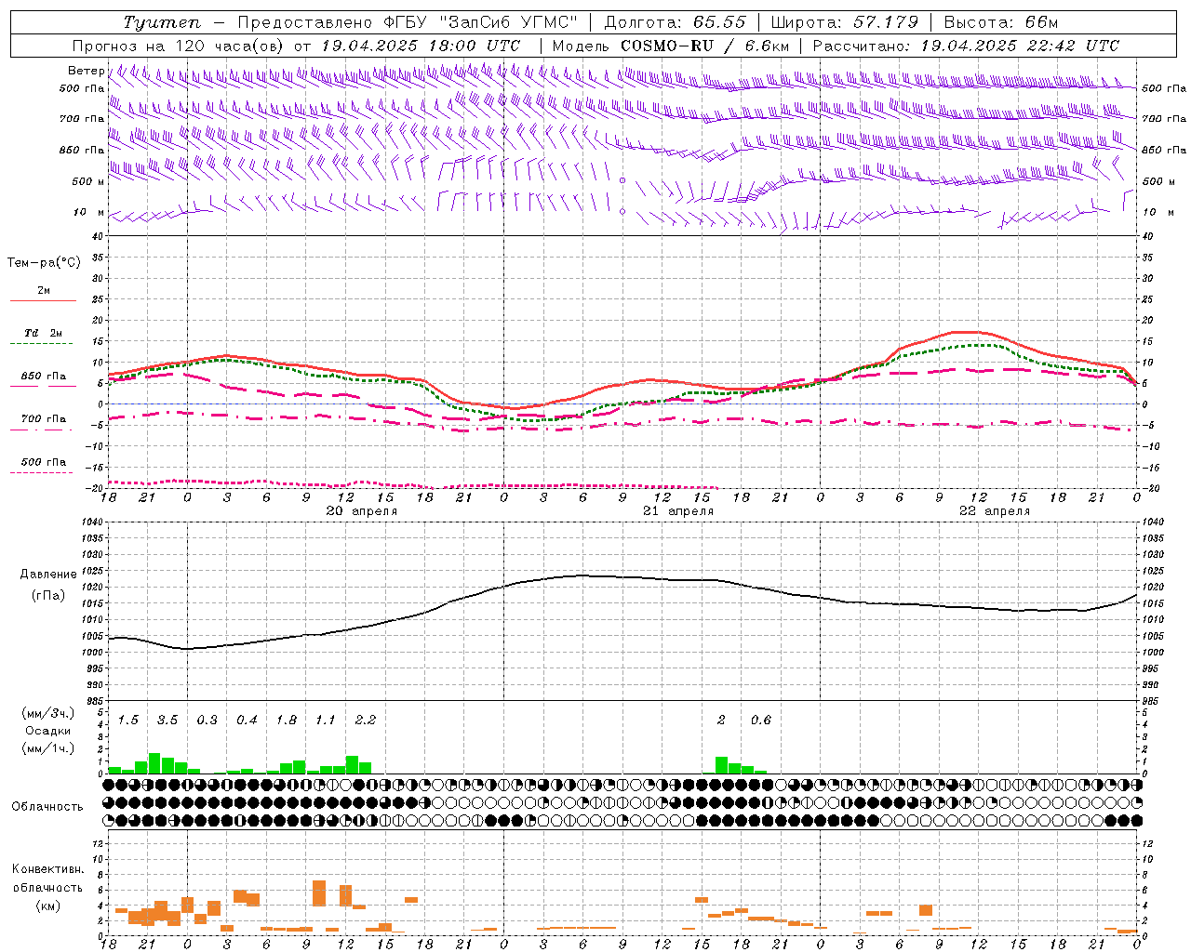Click the "(мм/3ч.)" precipitation unit label
Screen dimensions: 1191x952
click(48, 714)
